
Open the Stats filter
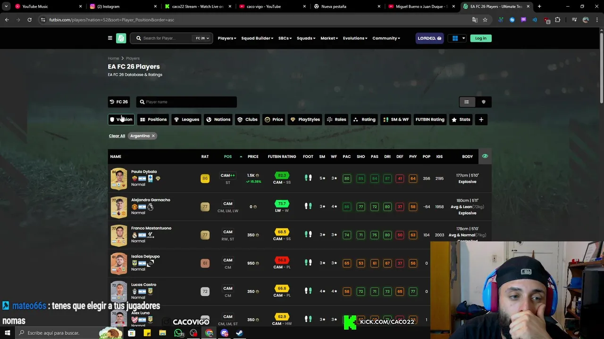pyautogui.click(x=461, y=120)
